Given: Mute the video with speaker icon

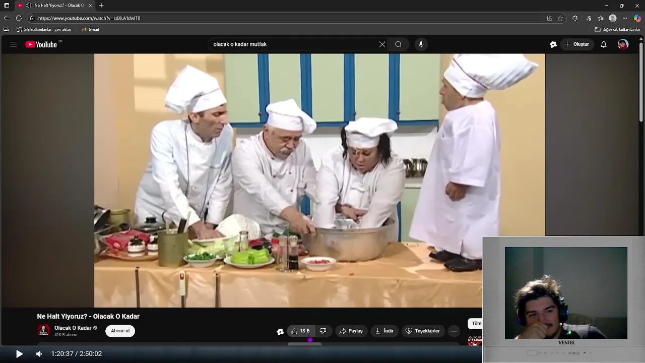Looking at the screenshot, I should tap(39, 354).
